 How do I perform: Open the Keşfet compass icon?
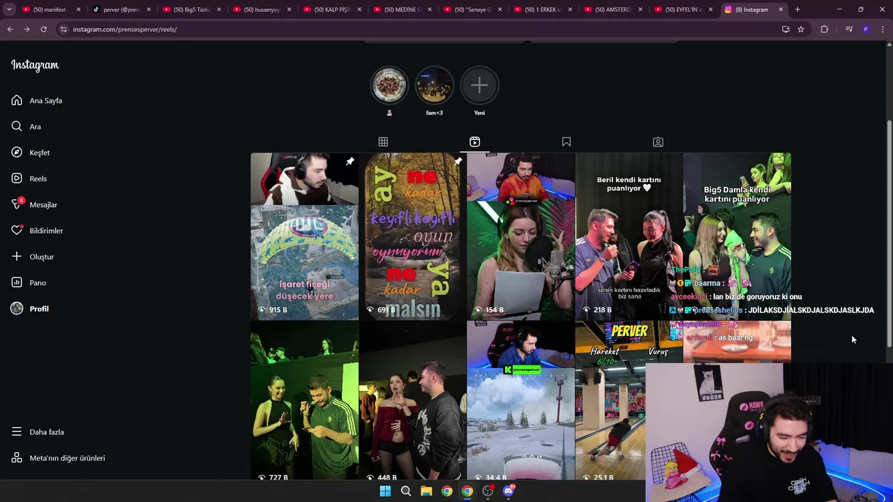pos(17,152)
